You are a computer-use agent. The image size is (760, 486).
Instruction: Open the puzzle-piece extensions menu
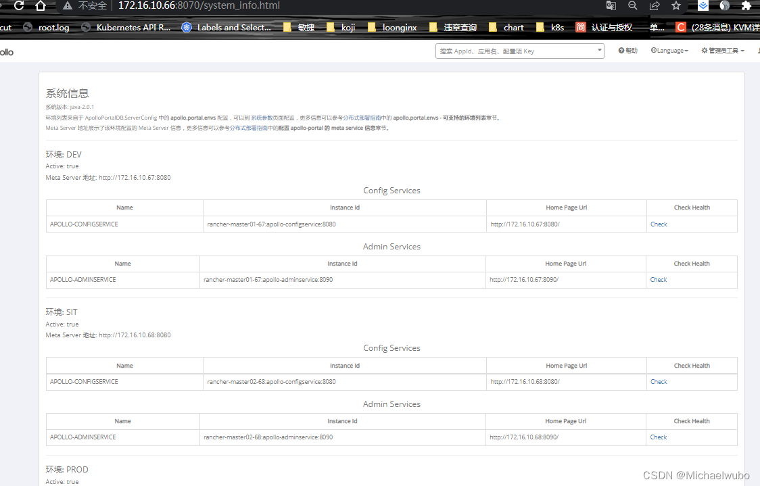click(746, 6)
